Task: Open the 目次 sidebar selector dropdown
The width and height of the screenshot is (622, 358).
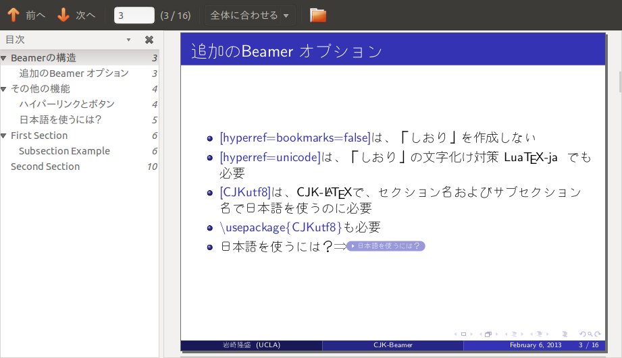Action: [128, 40]
